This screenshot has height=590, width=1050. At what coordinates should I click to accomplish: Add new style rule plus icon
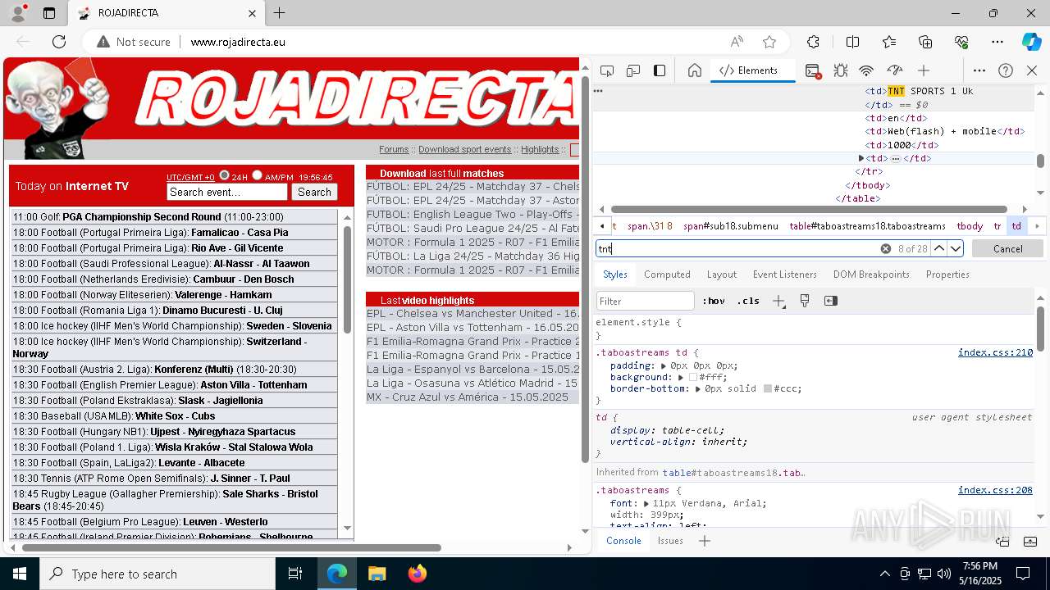click(778, 301)
